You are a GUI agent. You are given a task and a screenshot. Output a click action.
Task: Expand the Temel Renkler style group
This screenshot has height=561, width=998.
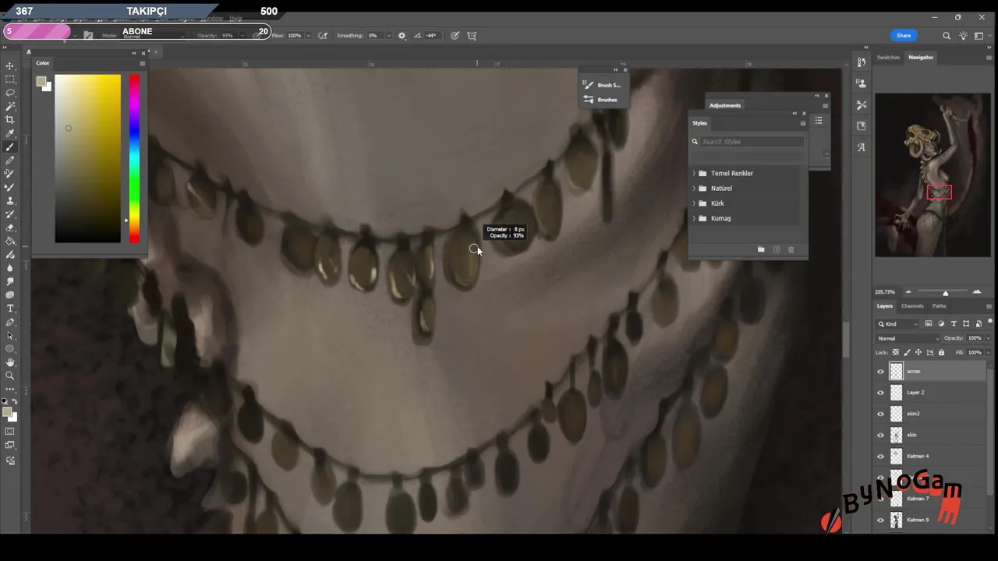pos(694,174)
